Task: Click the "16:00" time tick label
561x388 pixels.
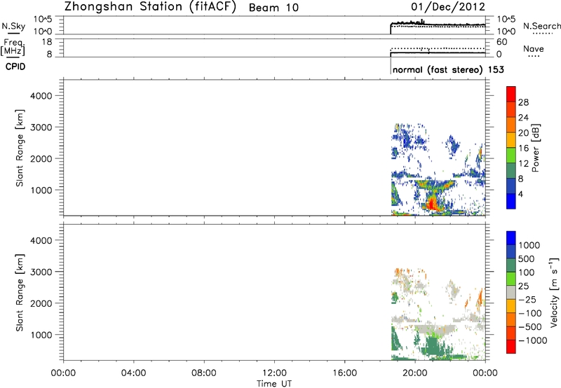Action: 344,373
